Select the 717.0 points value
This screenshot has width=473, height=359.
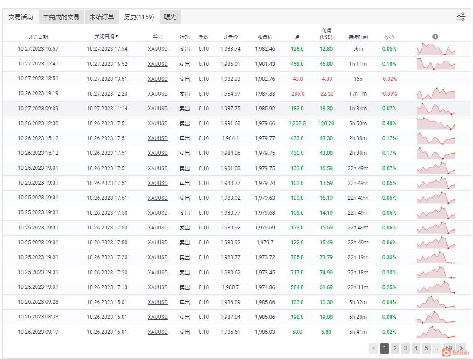click(297, 272)
